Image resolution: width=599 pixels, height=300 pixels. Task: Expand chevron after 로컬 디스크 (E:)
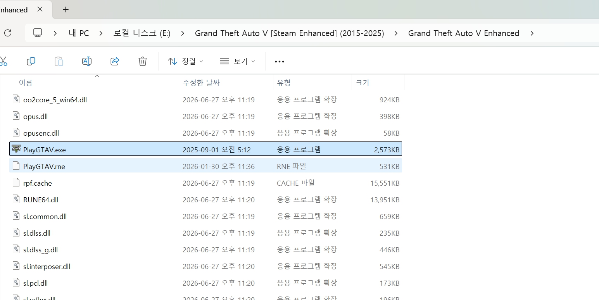coord(183,33)
